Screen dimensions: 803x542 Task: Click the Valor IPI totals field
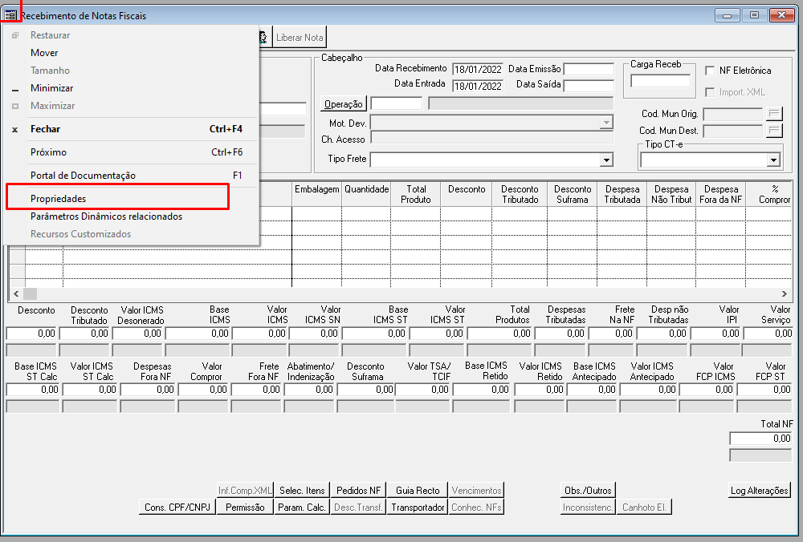click(715, 334)
